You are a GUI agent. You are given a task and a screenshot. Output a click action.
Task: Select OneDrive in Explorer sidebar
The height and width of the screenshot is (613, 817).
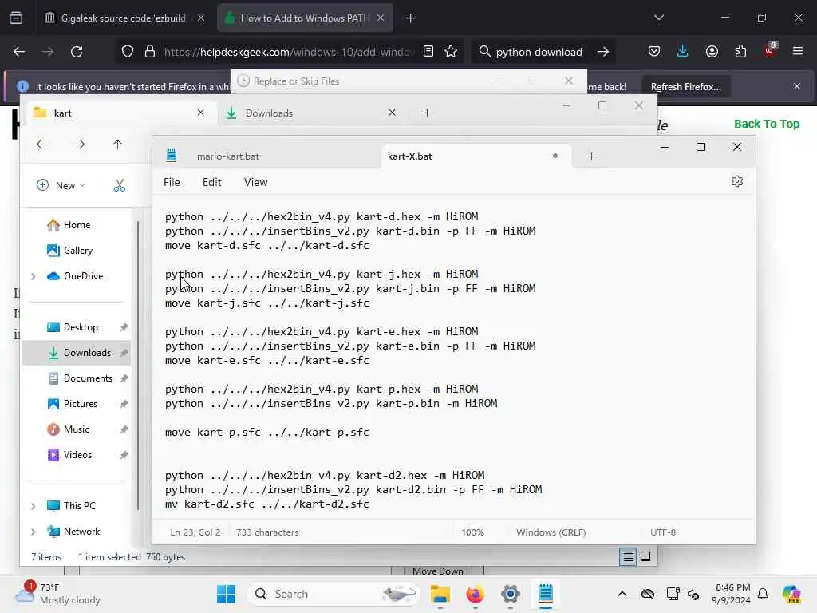(x=83, y=276)
